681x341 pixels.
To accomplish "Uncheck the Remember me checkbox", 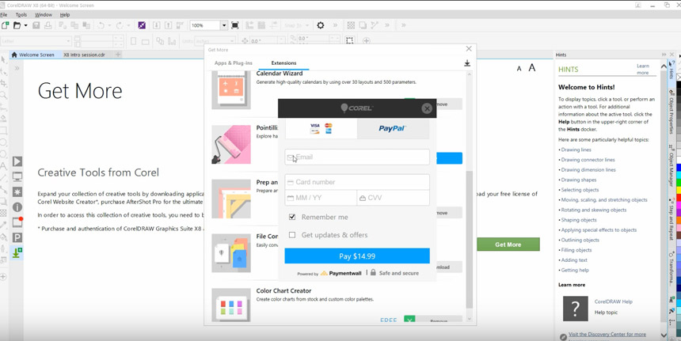I will (x=292, y=217).
